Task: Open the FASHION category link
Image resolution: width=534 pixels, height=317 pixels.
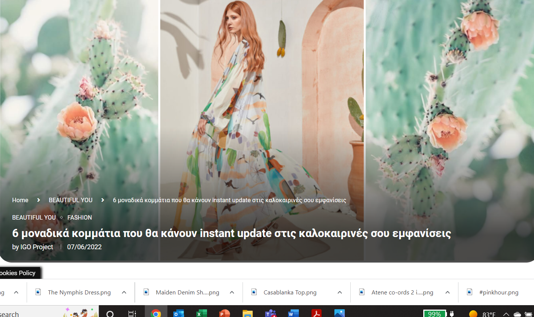Action: point(79,217)
